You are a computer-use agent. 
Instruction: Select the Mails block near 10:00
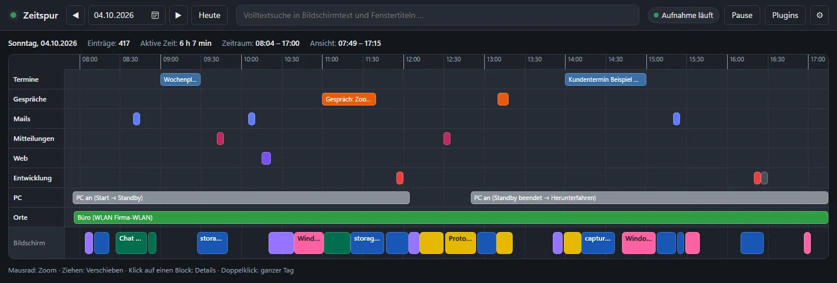coord(252,119)
